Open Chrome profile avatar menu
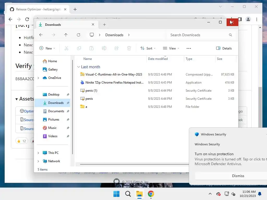The width and height of the screenshot is (267, 200). click(x=248, y=19)
